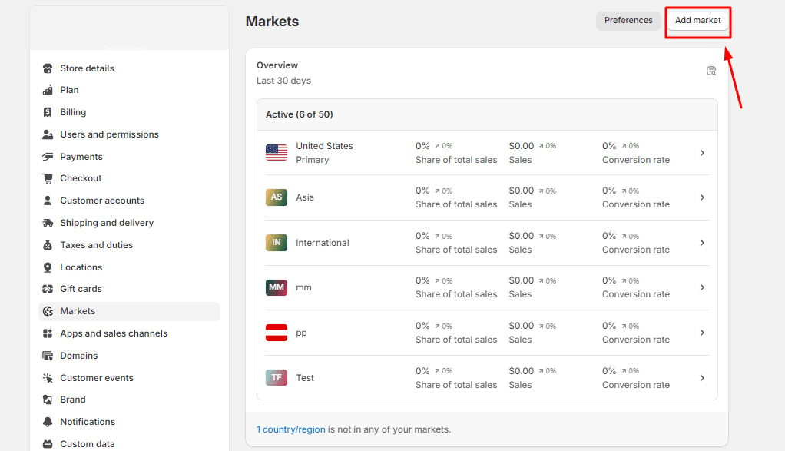Viewport: 785px width, 451px height.
Task: Expand the International market chevron
Action: coord(702,243)
